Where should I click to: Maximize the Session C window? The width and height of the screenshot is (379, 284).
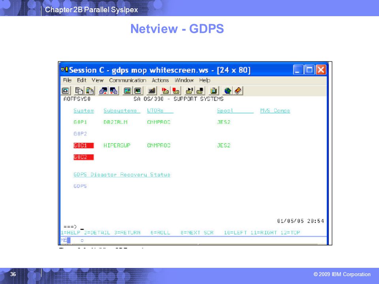(310, 70)
